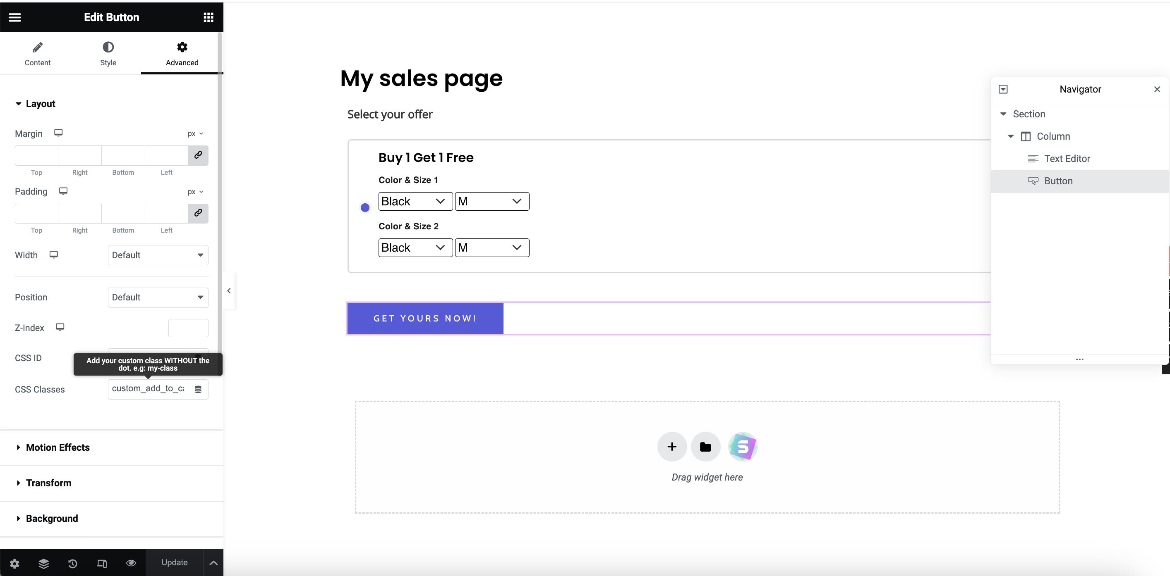
Task: Open the Envato template kit icon
Action: [742, 447]
